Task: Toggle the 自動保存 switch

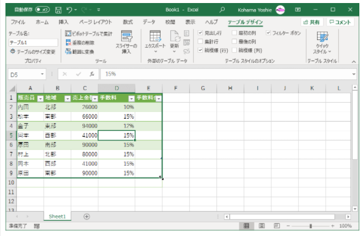Action: coord(42,10)
